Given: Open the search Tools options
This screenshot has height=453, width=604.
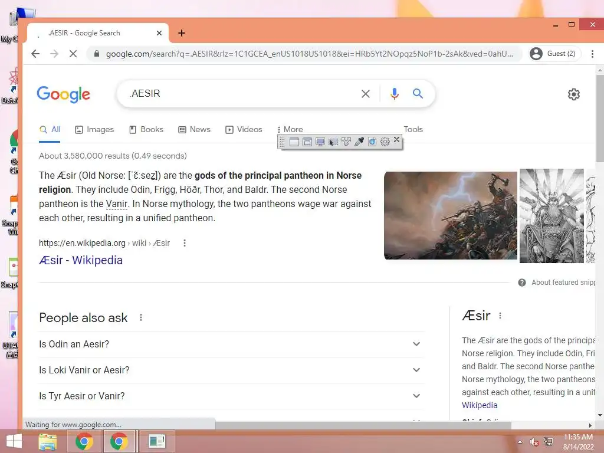Looking at the screenshot, I should pyautogui.click(x=413, y=129).
